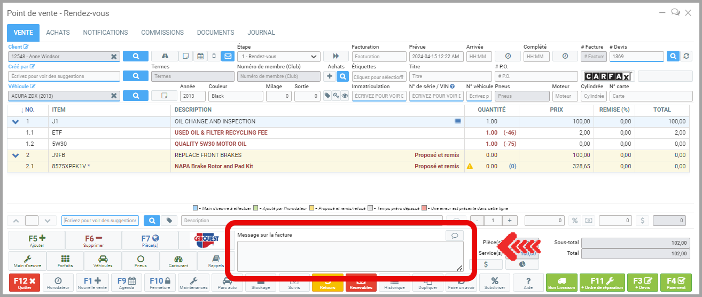This screenshot has width=702, height=297.
Task: Toggle the percent discount button on entry row
Action: pos(575,221)
